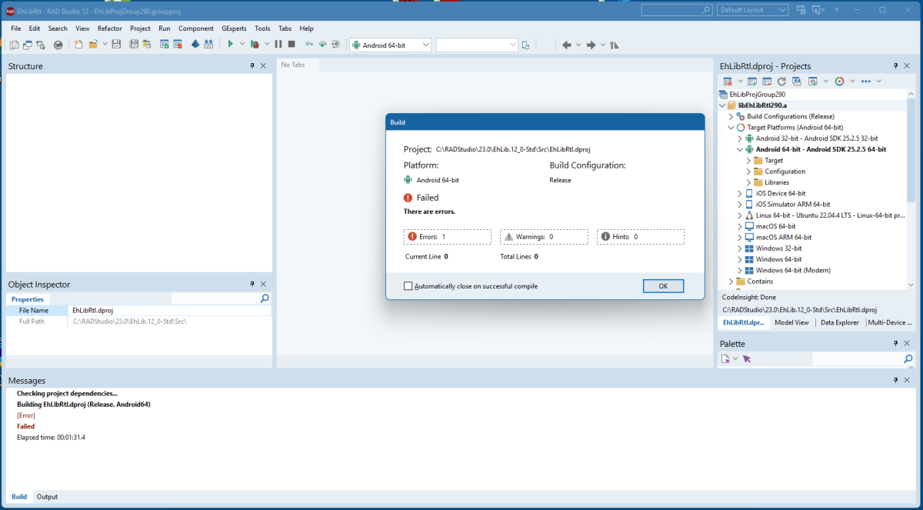Switch to the Model View tab

tap(791, 322)
